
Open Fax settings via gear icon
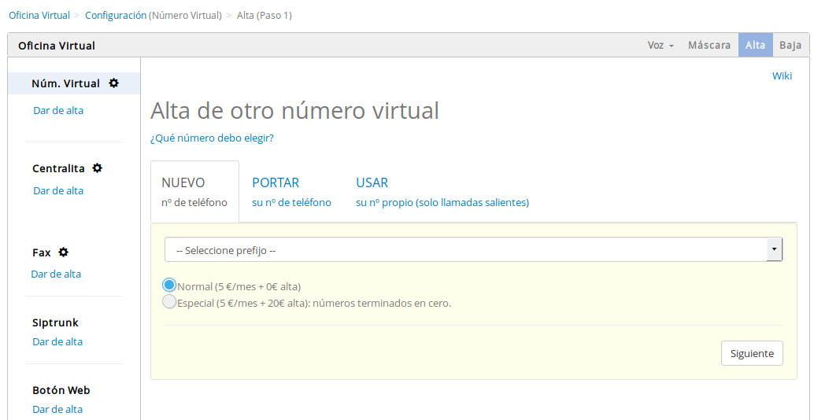tap(64, 252)
